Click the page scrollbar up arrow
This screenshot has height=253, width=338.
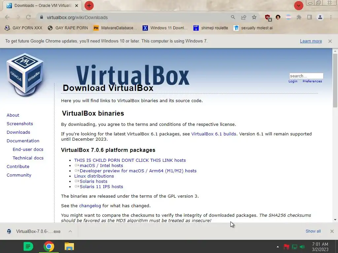pos(335,51)
